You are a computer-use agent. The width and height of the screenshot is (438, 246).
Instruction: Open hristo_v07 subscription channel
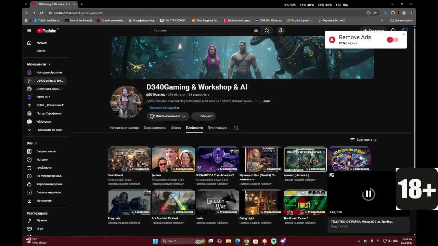click(x=46, y=97)
